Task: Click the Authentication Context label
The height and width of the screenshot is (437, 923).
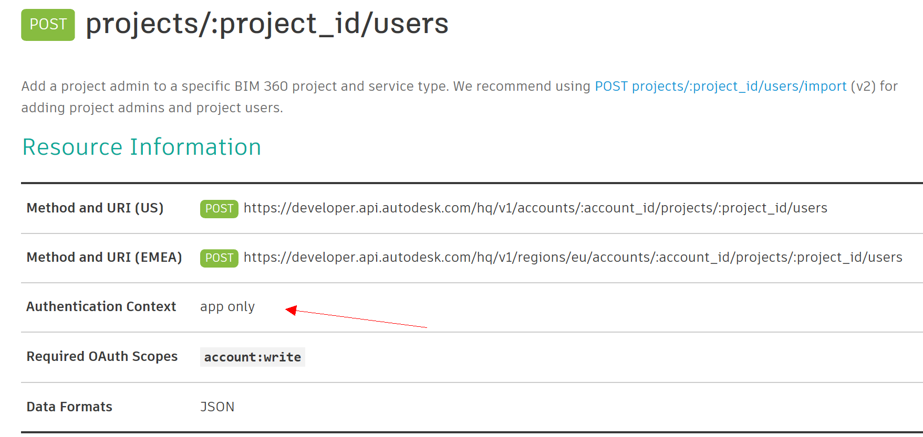Action: click(x=101, y=307)
